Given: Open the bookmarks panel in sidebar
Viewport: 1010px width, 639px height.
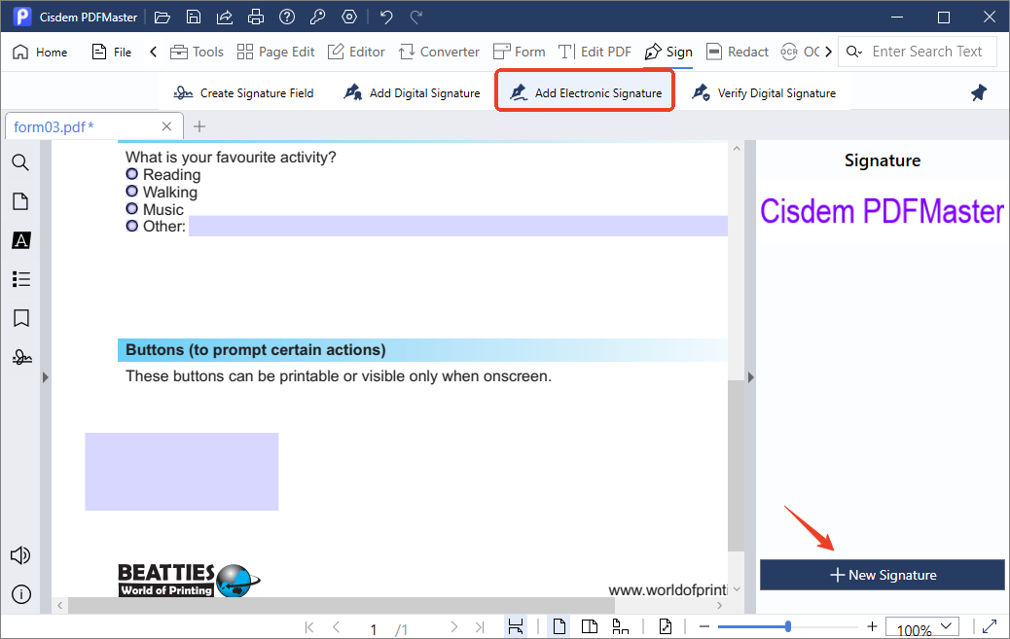Looking at the screenshot, I should tap(20, 318).
